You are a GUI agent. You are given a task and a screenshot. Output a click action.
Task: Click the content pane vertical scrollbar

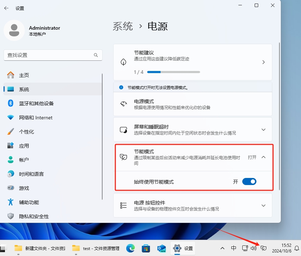pyautogui.click(x=279, y=116)
